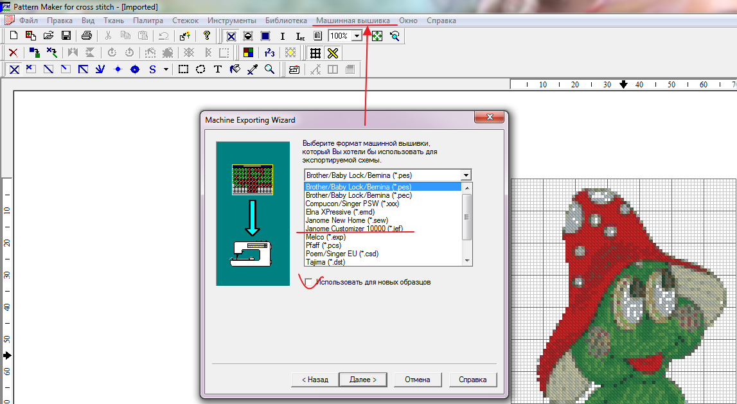Image resolution: width=737 pixels, height=404 pixels.
Task: Select 'Pfaff (*.pcs)' format entry
Action: coord(383,245)
